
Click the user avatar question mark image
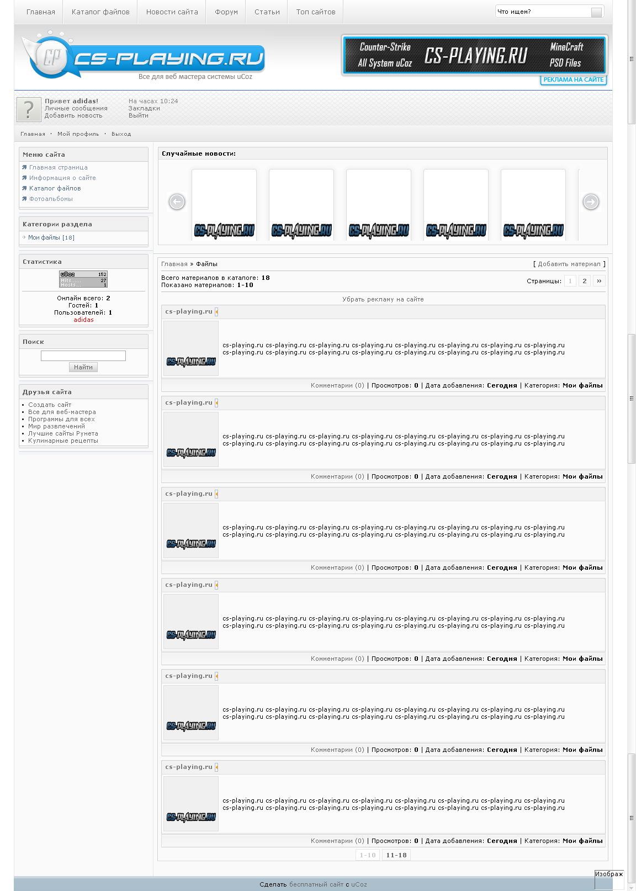coord(29,109)
